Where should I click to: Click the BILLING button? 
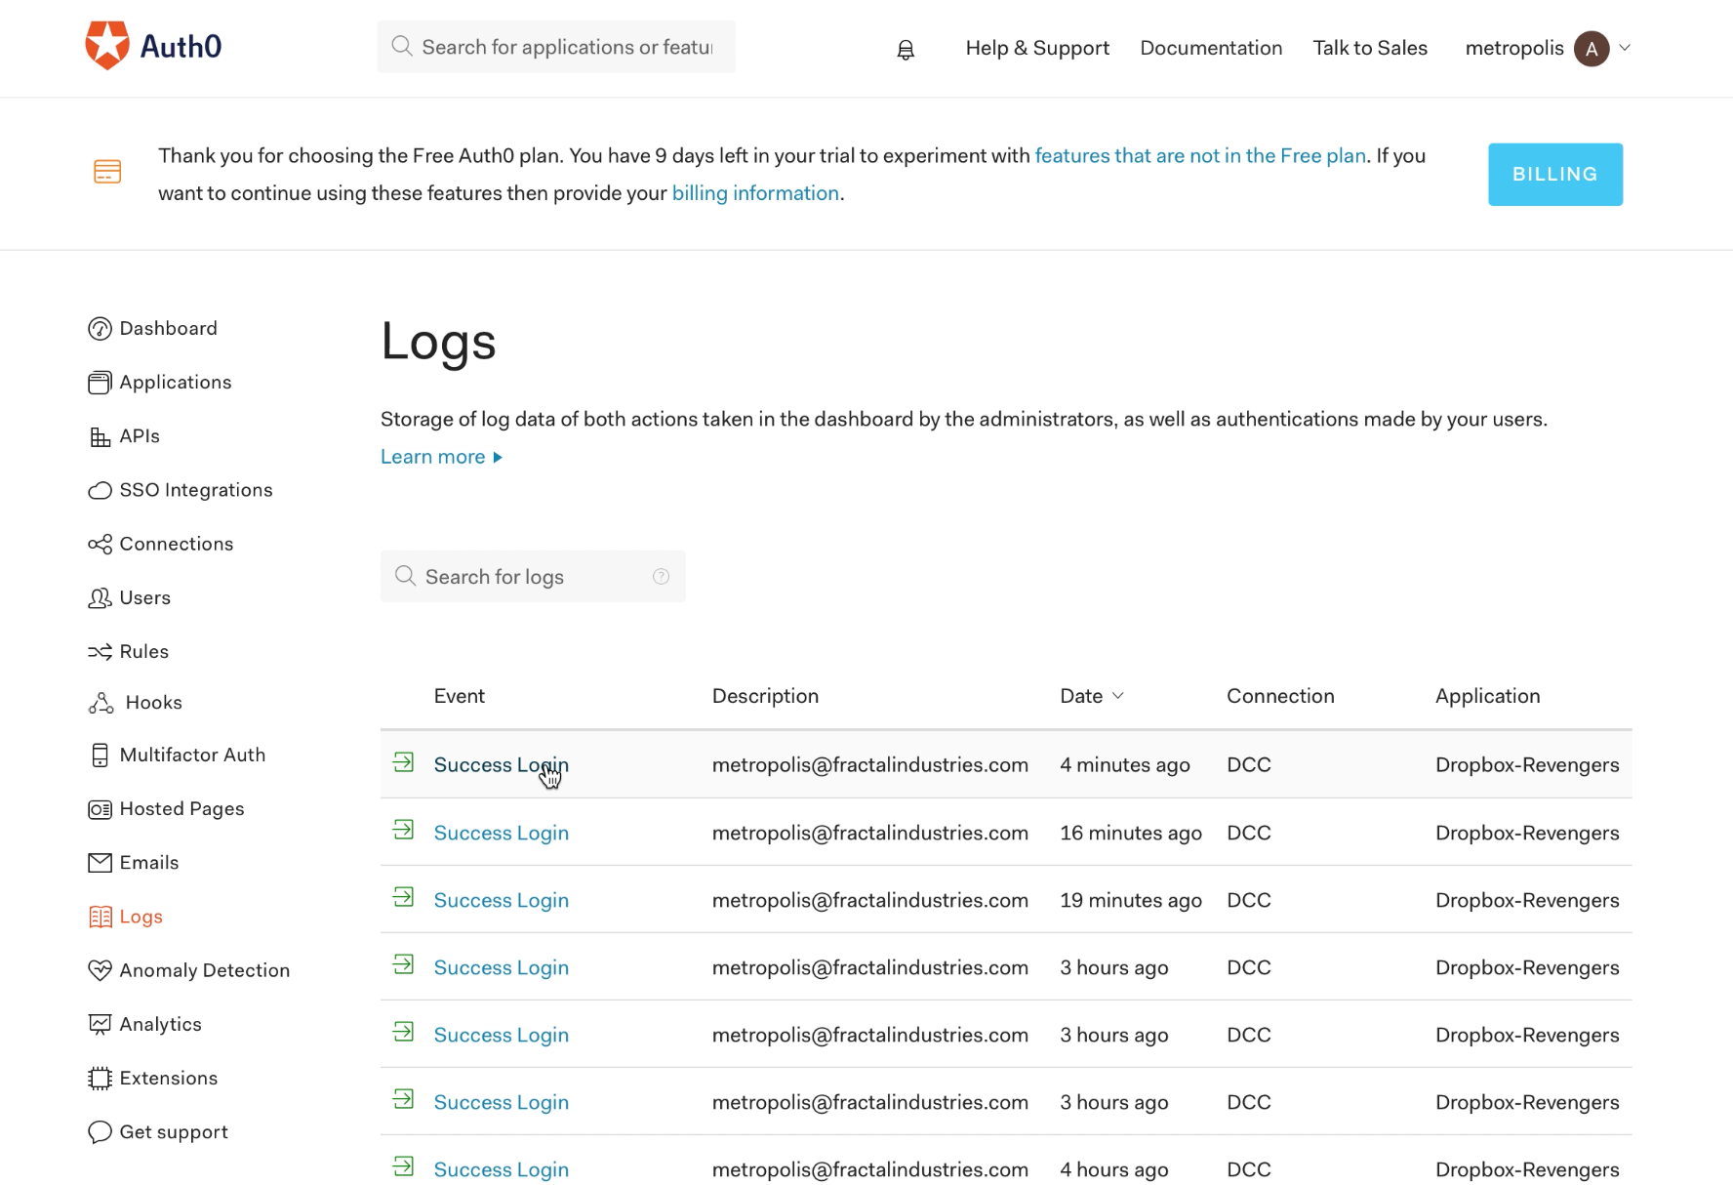(x=1555, y=175)
